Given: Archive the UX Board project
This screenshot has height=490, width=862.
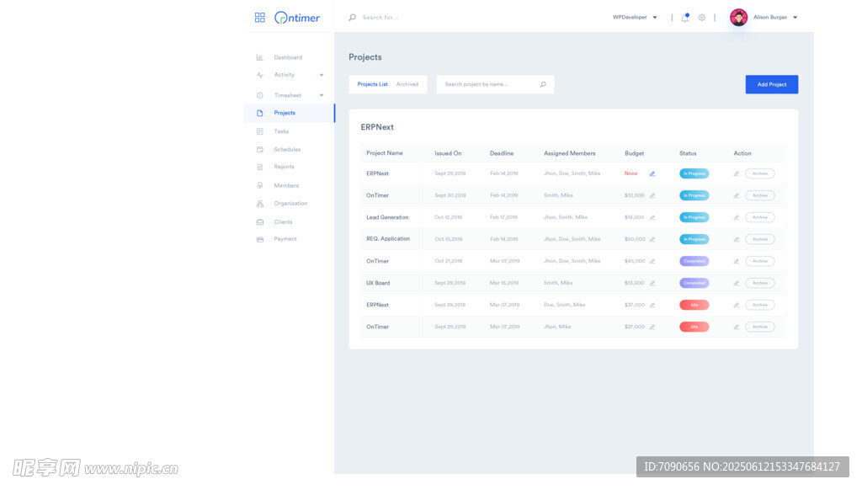Looking at the screenshot, I should (x=760, y=283).
